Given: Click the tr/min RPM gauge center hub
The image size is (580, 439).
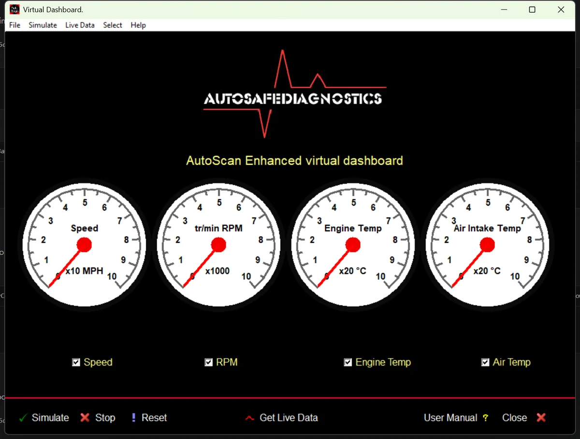Looking at the screenshot, I should [218, 244].
